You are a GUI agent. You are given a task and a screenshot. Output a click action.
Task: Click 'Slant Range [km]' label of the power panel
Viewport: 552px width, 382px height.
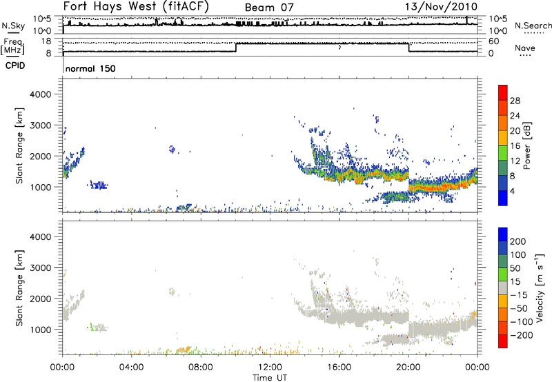tap(20, 145)
